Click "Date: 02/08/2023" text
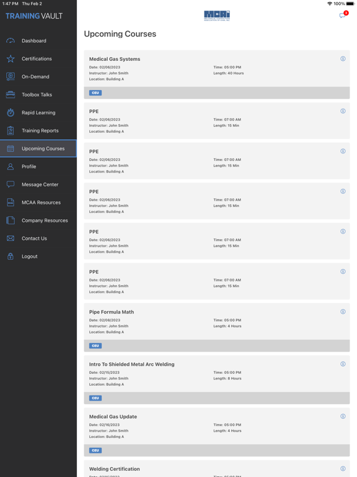Screen dimensions: 357x477 (x=104, y=320)
